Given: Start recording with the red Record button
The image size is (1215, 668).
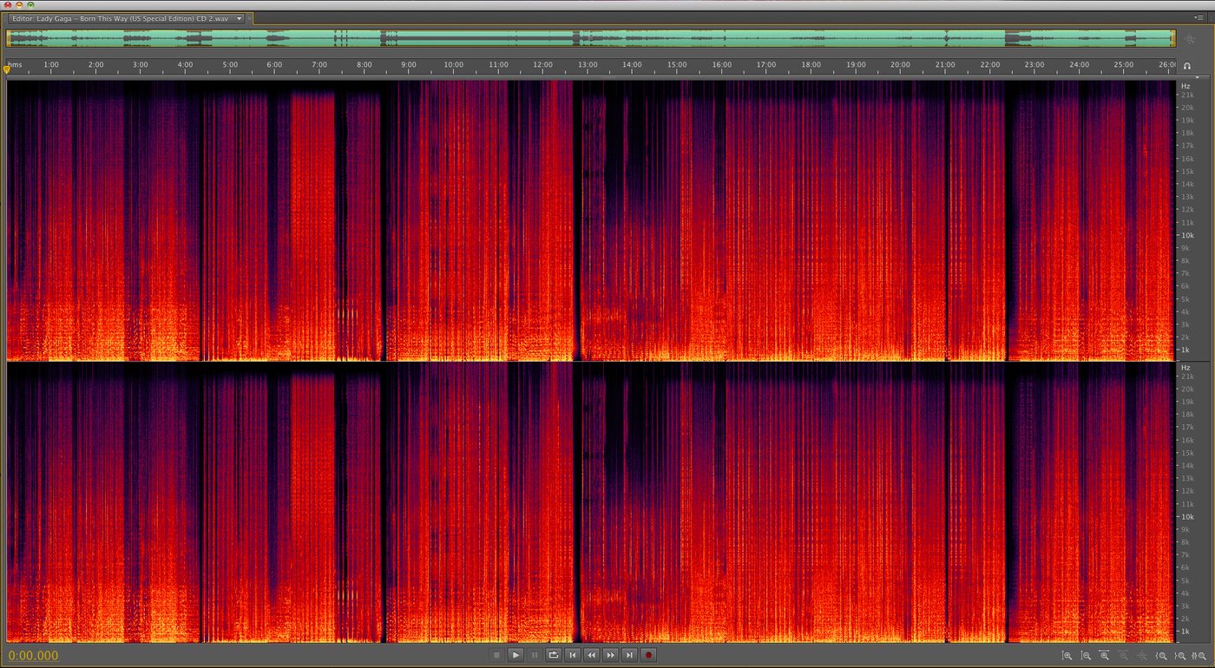Looking at the screenshot, I should 648,655.
